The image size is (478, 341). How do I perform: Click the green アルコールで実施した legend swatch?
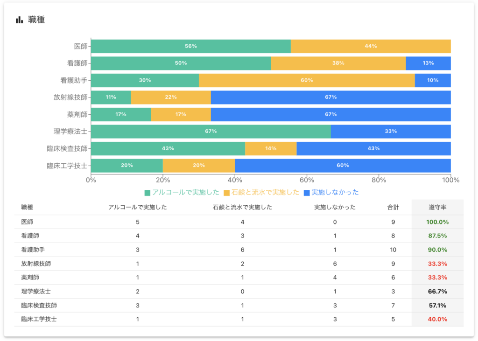[148, 193]
